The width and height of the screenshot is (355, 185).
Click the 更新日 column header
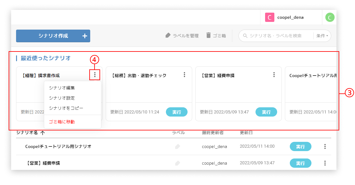246,133
